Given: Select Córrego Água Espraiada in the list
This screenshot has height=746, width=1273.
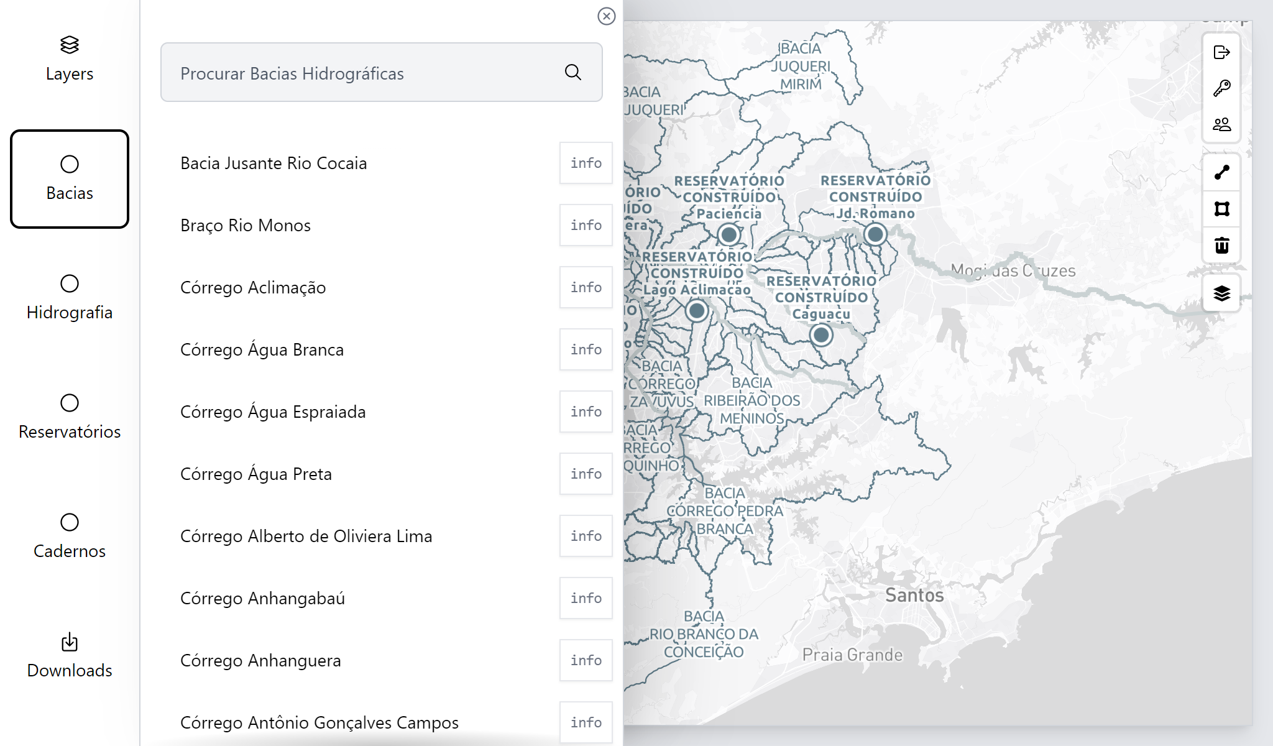Looking at the screenshot, I should [x=273, y=412].
